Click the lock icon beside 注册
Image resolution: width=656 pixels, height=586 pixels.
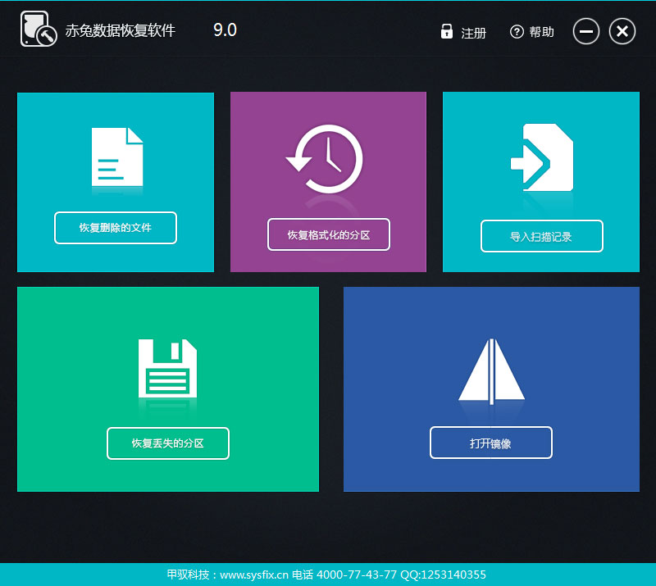point(446,32)
